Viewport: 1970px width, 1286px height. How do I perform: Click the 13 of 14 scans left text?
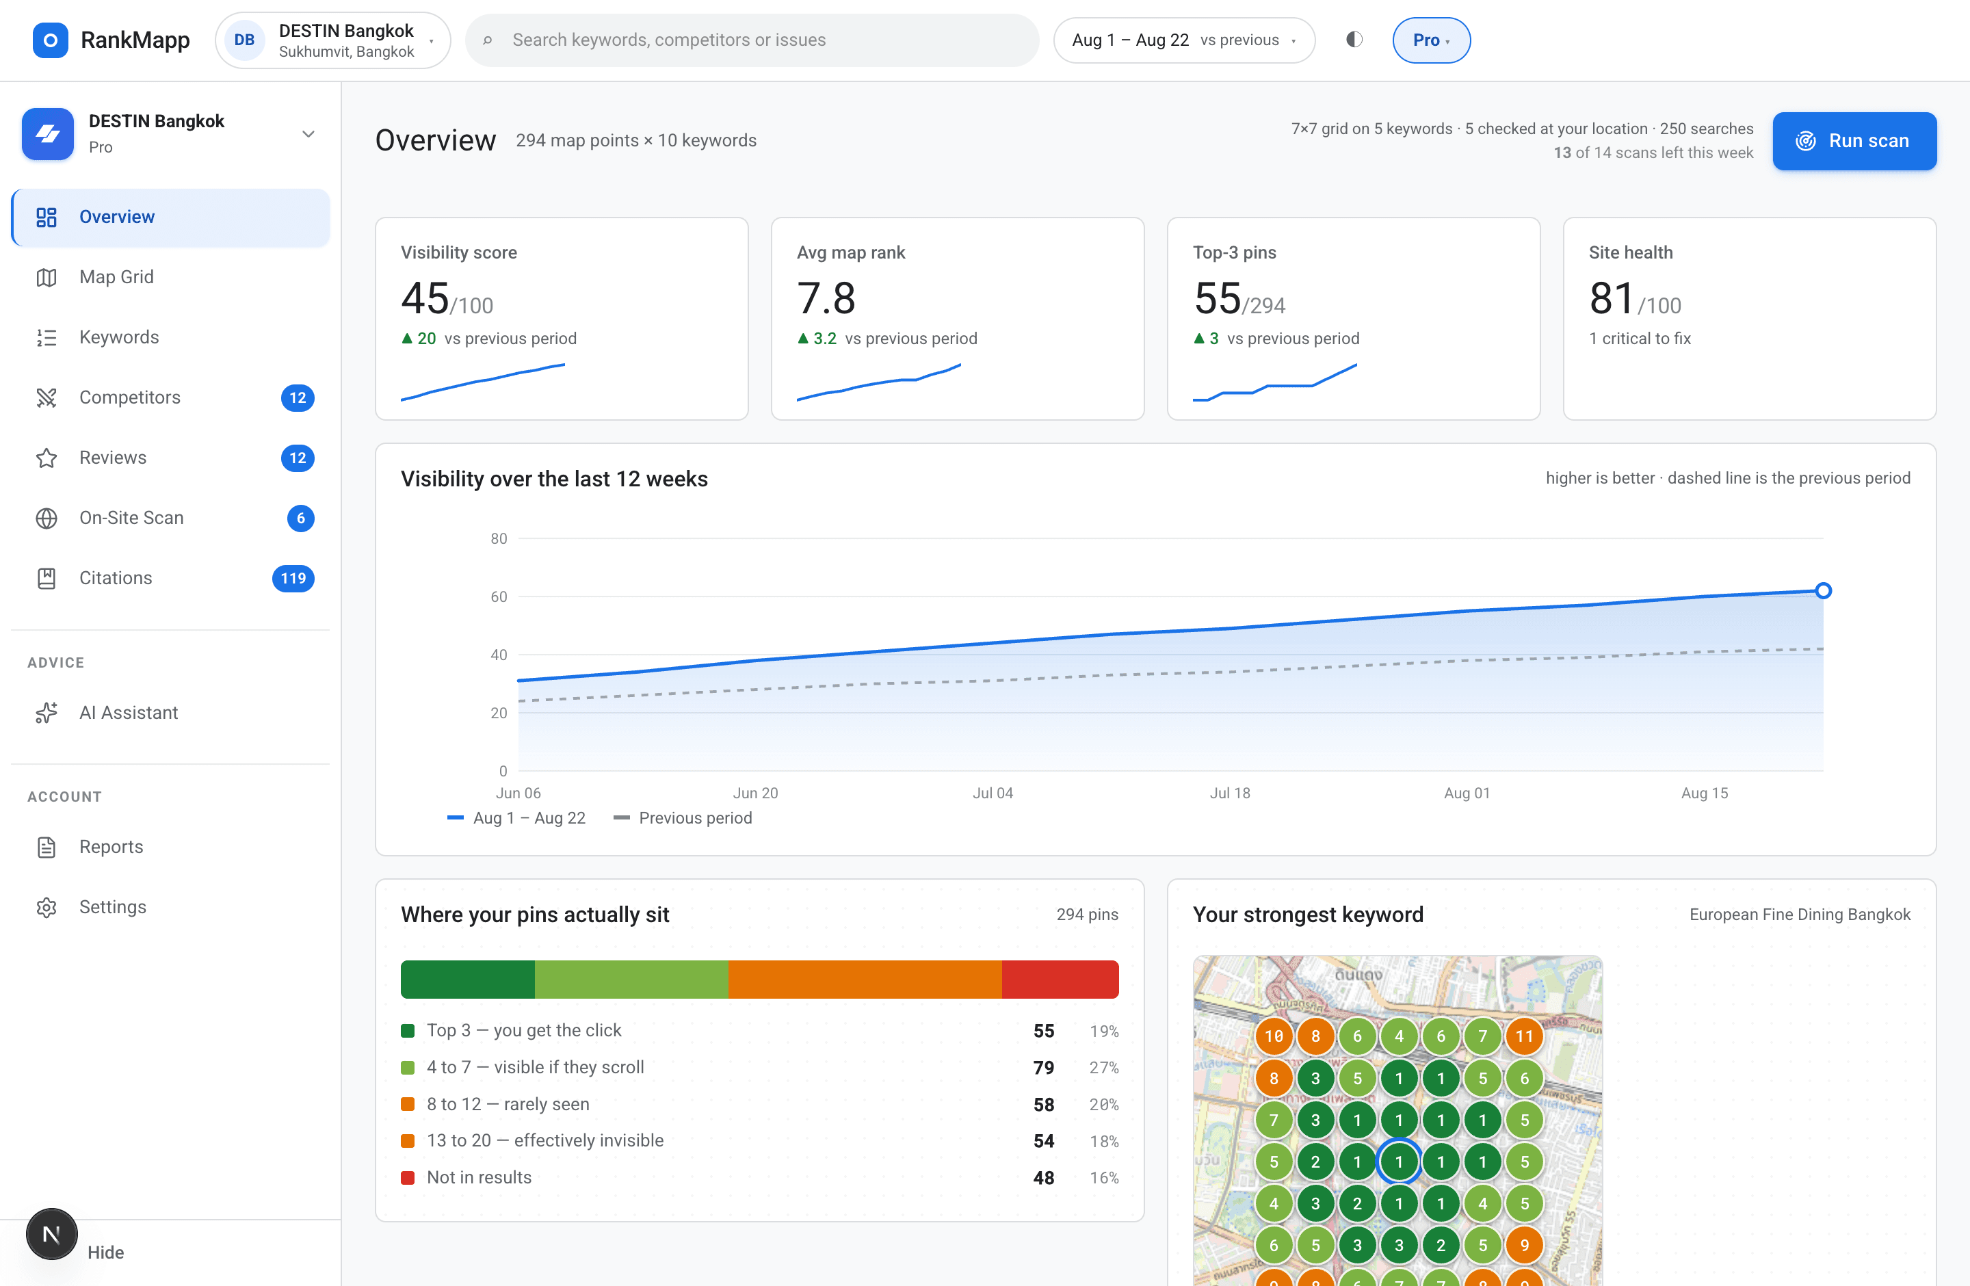pos(1653,153)
